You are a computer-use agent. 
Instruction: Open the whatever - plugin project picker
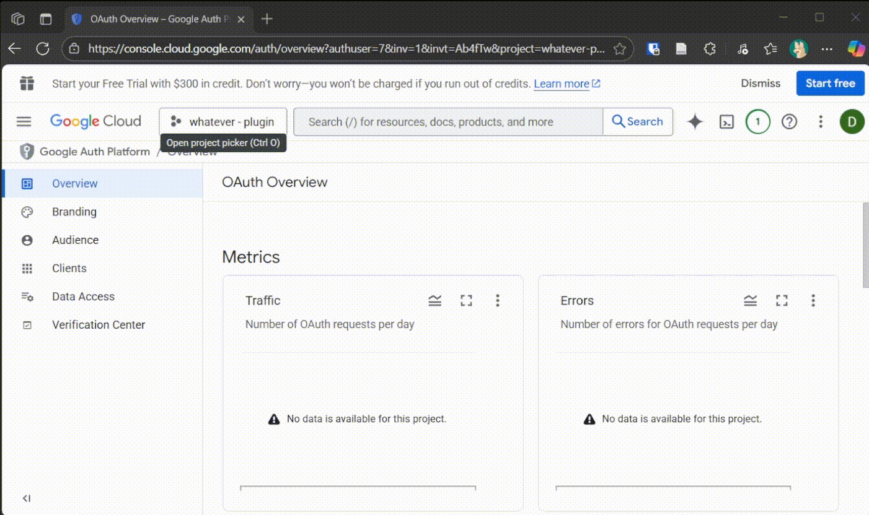[x=223, y=122]
